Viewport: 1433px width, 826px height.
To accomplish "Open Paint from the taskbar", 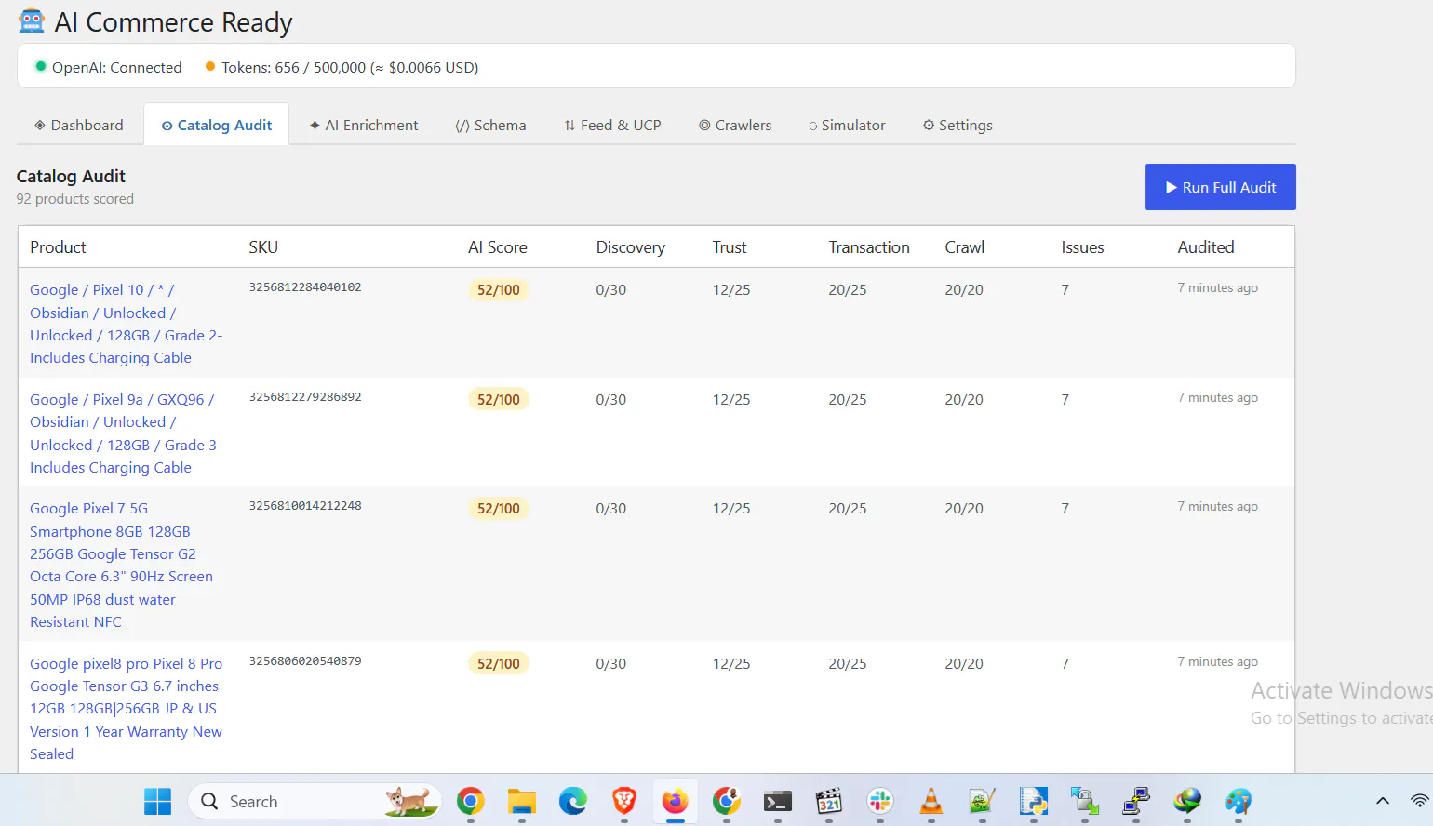I will (1239, 801).
